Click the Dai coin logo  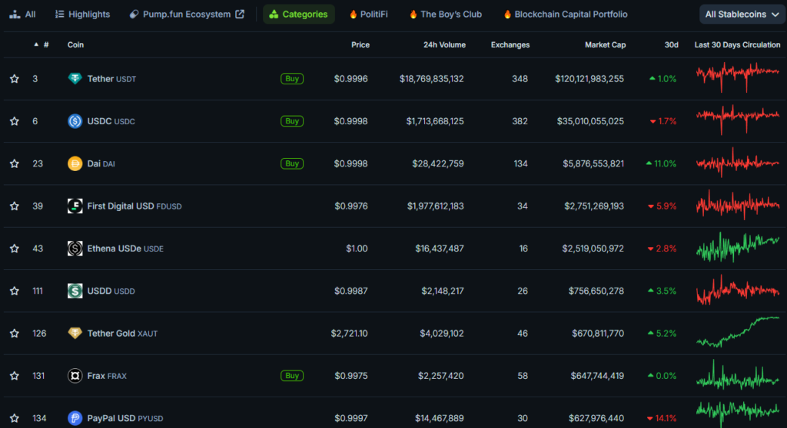click(x=75, y=163)
